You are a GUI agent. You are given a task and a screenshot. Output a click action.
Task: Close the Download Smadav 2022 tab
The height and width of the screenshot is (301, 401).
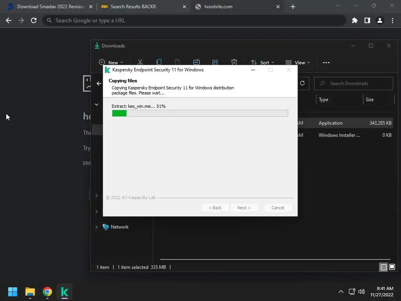[90, 7]
